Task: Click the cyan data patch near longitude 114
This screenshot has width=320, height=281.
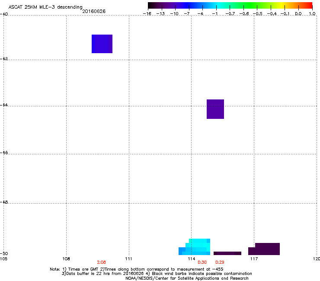Action: coord(195,247)
